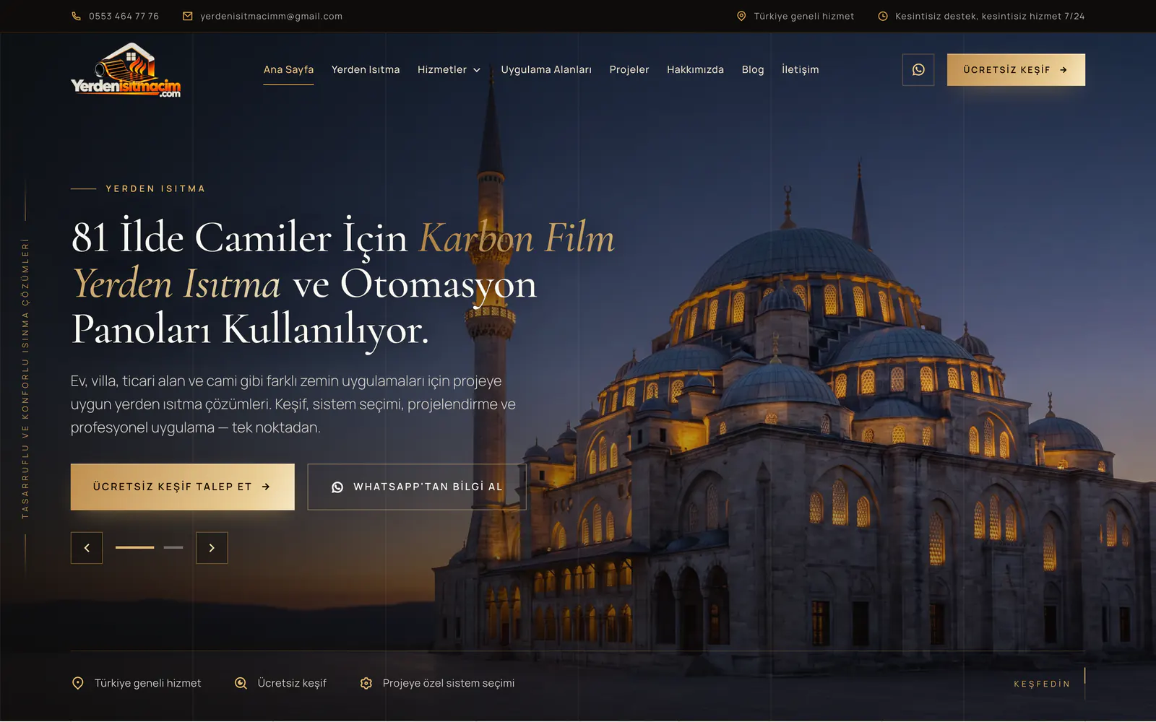Select the second slide indicator bar
1156x722 pixels.
tap(173, 547)
